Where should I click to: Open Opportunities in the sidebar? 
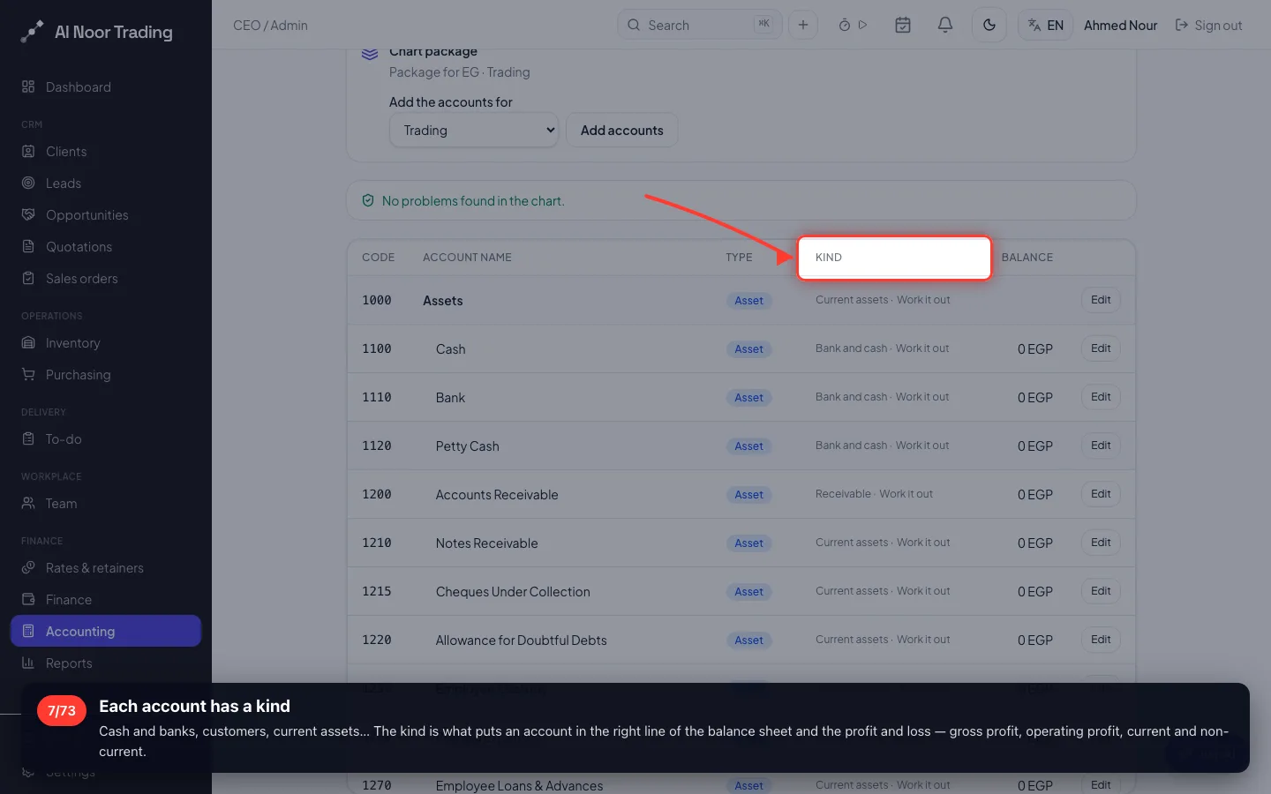106,214
